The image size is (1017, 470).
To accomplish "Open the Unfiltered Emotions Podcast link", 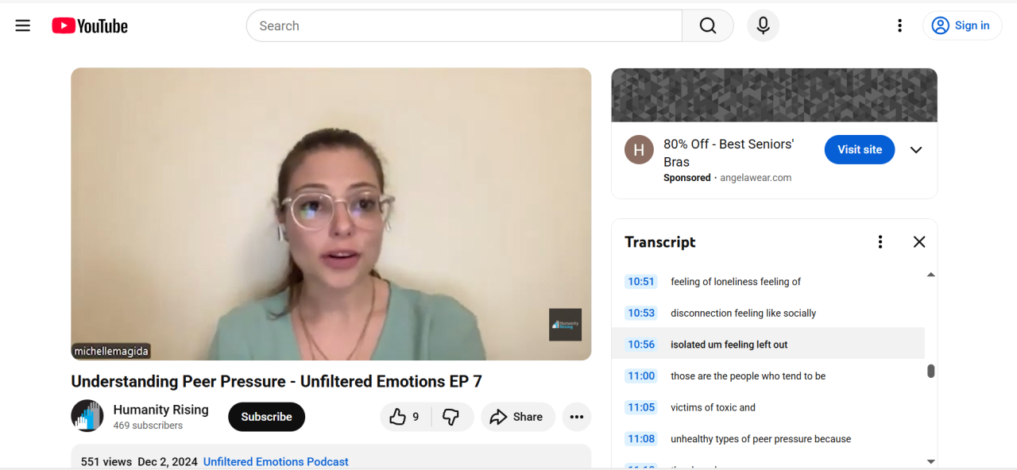I will click(x=276, y=461).
